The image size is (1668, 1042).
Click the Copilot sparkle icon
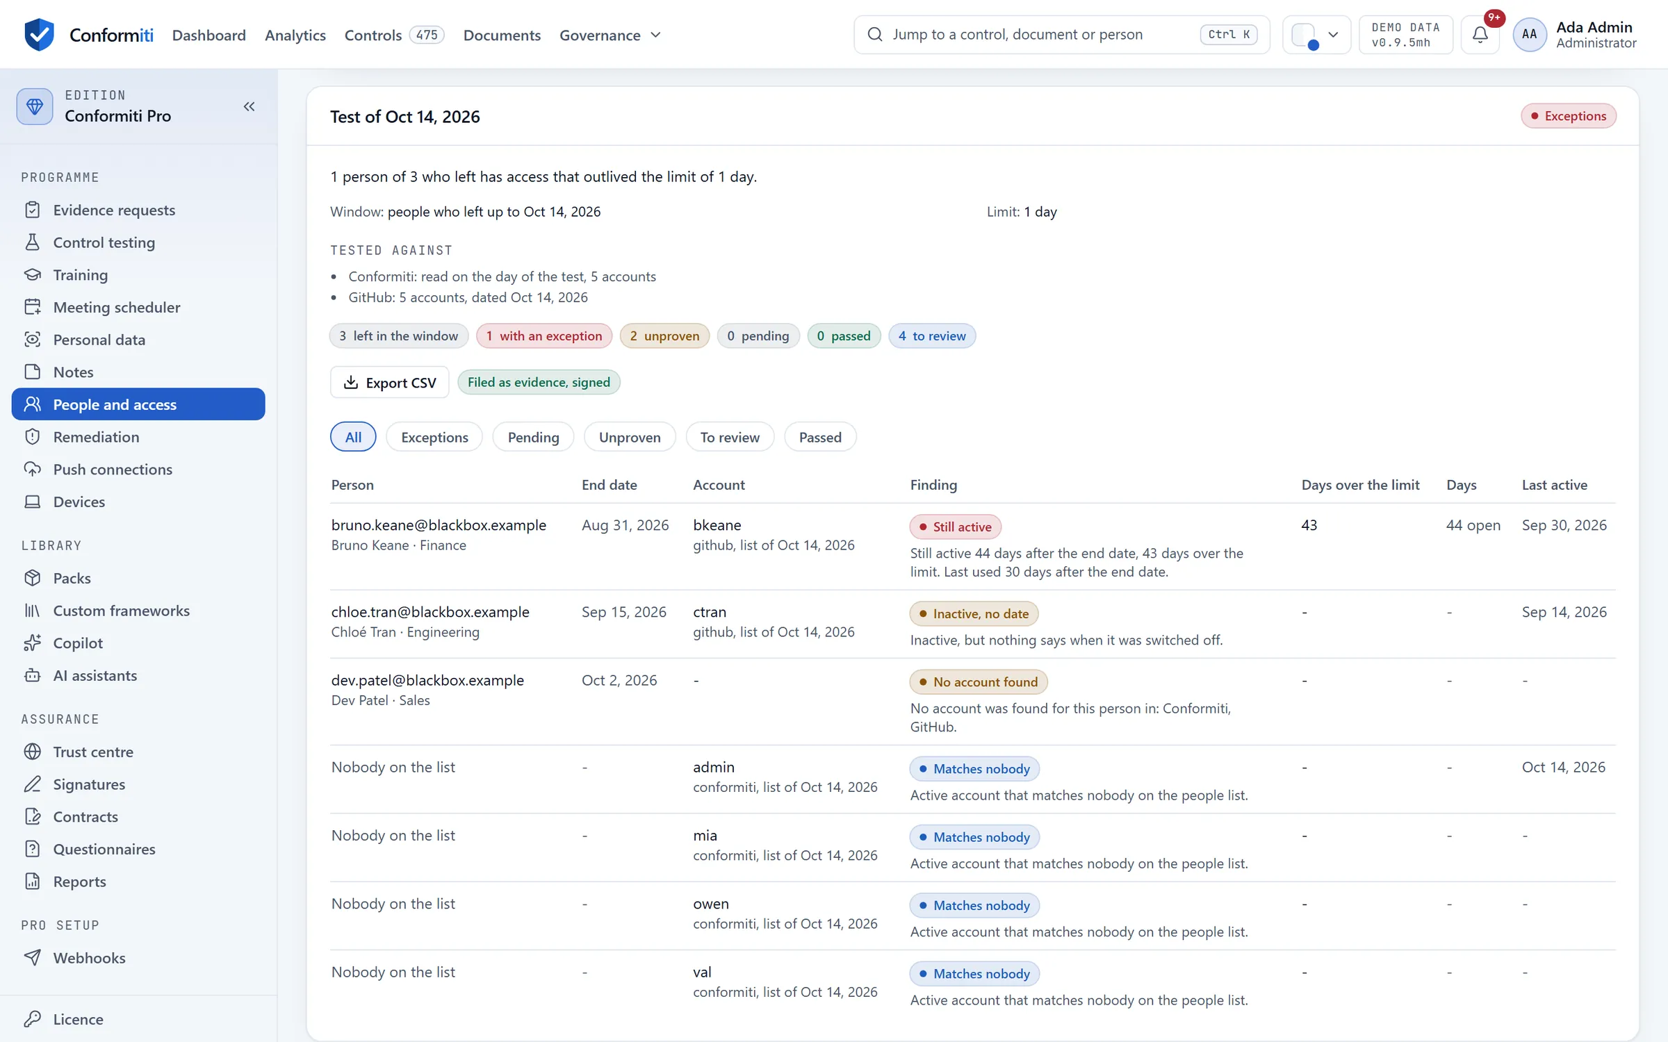pos(33,643)
